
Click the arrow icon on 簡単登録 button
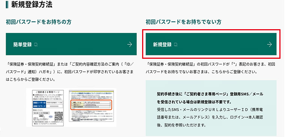(x=130, y=44)
